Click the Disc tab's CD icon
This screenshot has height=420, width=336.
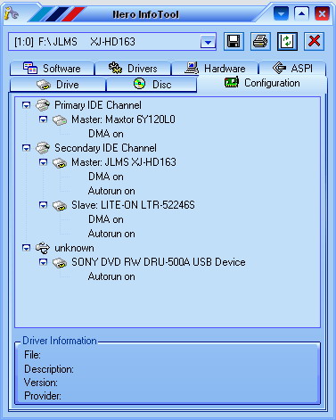click(139, 84)
